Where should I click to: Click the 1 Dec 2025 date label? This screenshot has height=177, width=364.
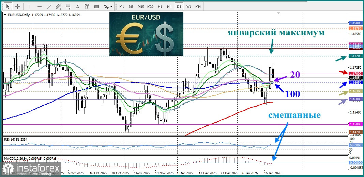coord(185,173)
